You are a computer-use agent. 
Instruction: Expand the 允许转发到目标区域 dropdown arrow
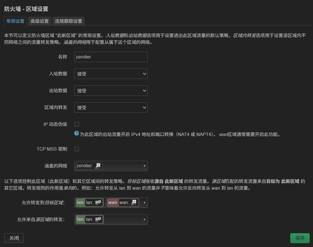point(144,203)
